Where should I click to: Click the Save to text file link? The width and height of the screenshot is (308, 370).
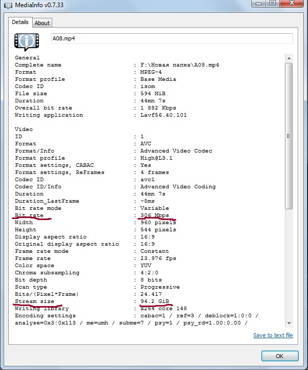pyautogui.click(x=273, y=335)
